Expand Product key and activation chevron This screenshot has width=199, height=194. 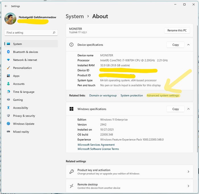pos(188,172)
